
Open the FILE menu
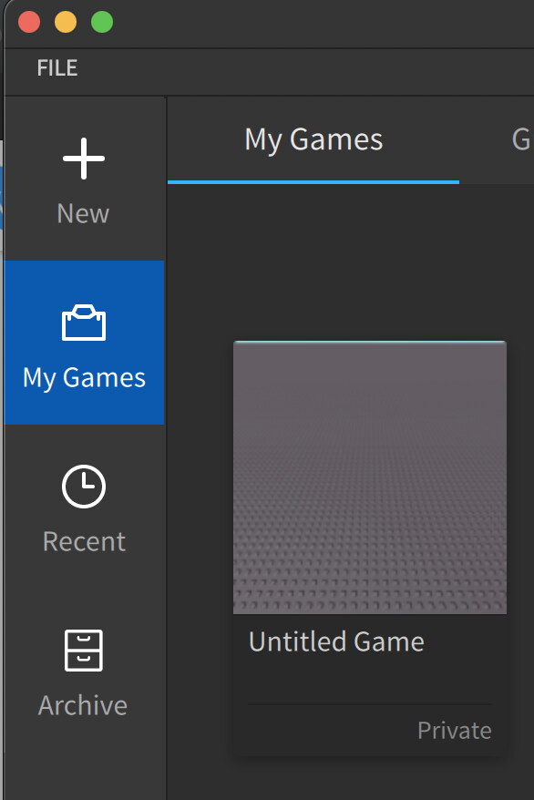57,67
